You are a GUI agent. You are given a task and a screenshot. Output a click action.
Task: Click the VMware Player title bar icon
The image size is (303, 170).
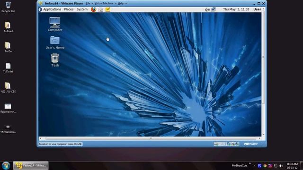click(41, 3)
